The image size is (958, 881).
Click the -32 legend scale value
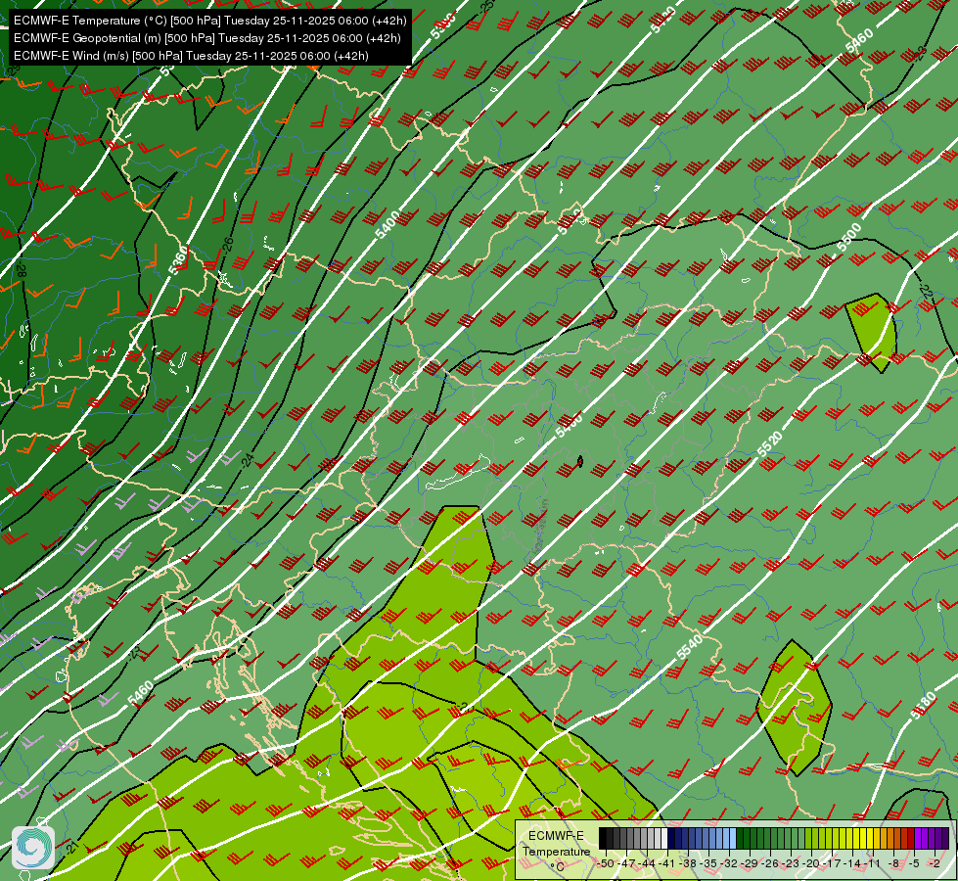[x=729, y=863]
